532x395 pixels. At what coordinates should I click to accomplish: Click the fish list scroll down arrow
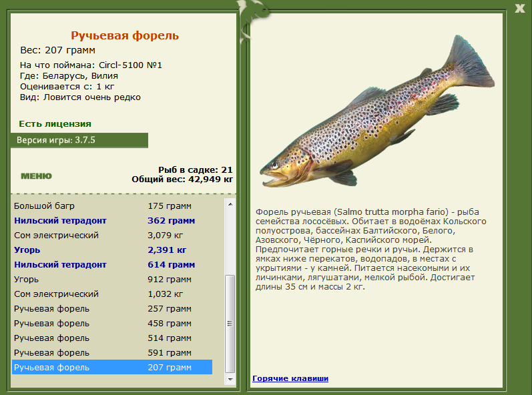tap(230, 379)
